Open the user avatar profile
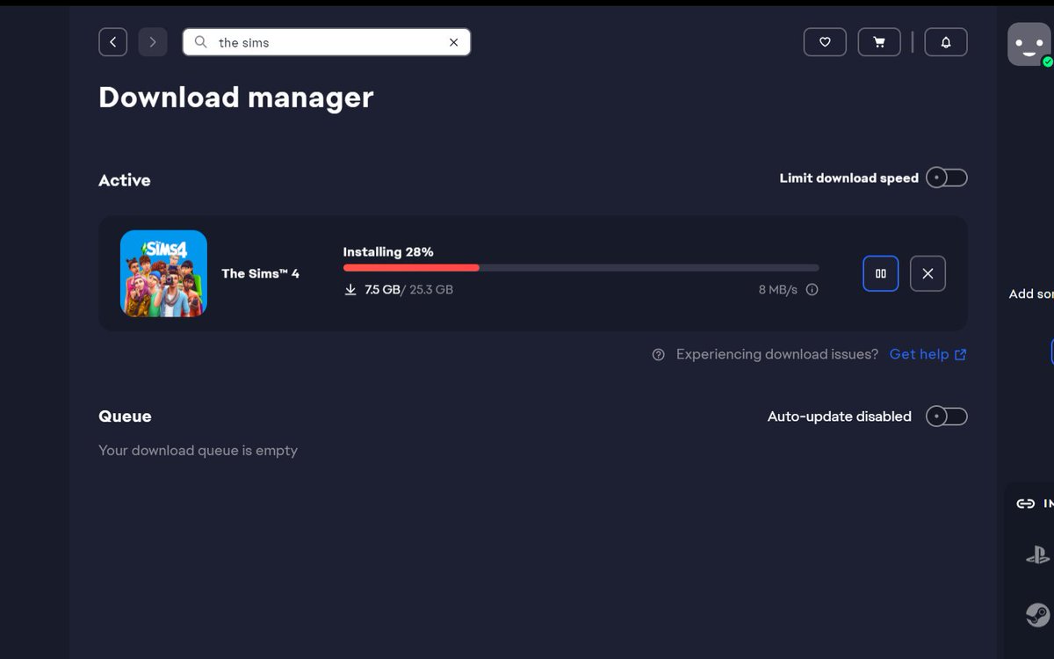1054x659 pixels. [x=1029, y=44]
